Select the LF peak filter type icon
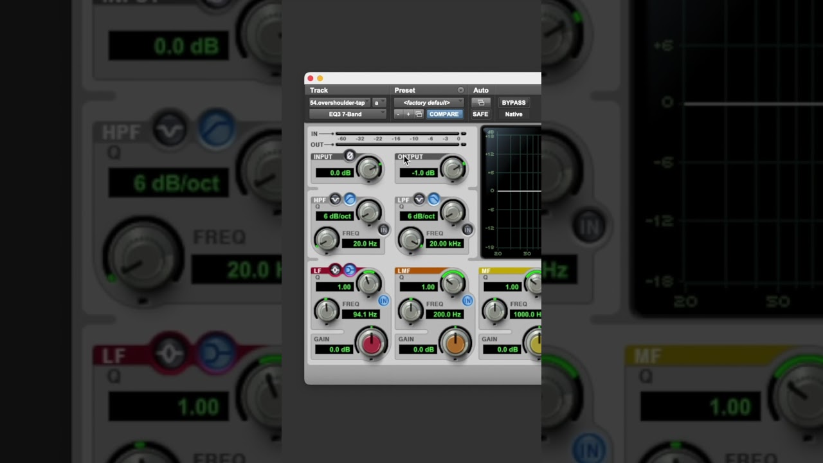 coord(335,270)
